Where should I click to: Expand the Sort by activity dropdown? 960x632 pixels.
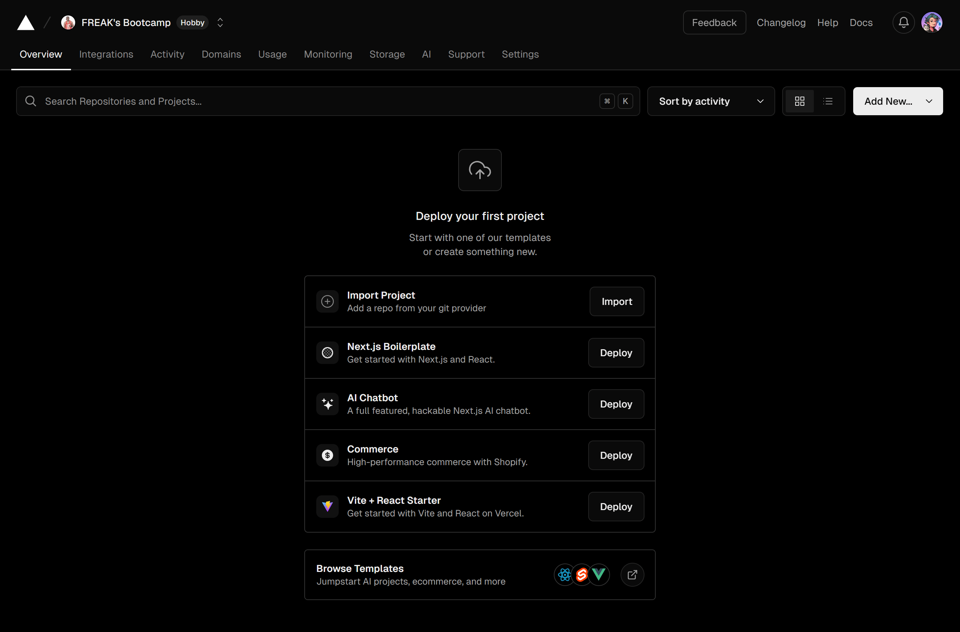point(711,101)
